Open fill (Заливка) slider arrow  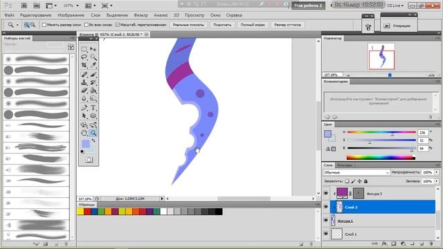point(437,181)
